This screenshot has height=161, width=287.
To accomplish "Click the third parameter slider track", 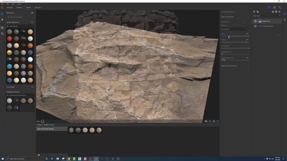I will tap(235, 48).
